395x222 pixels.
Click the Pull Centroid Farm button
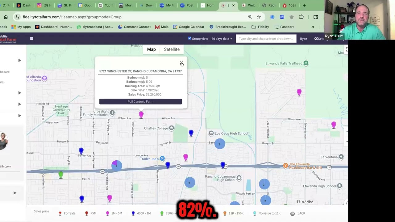[x=140, y=101]
